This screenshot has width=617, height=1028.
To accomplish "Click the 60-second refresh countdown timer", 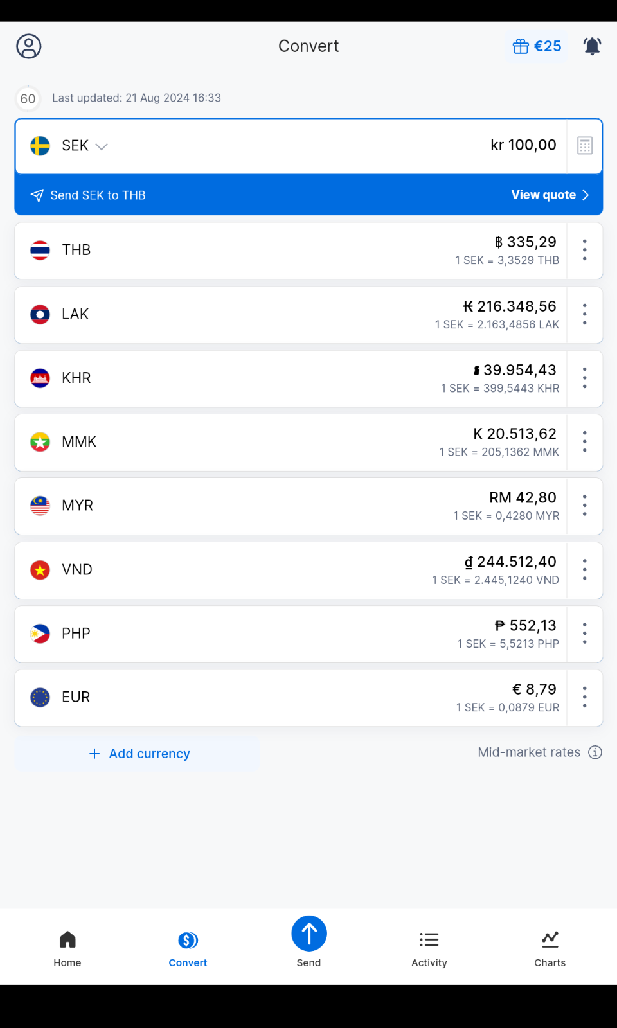I will click(x=28, y=98).
